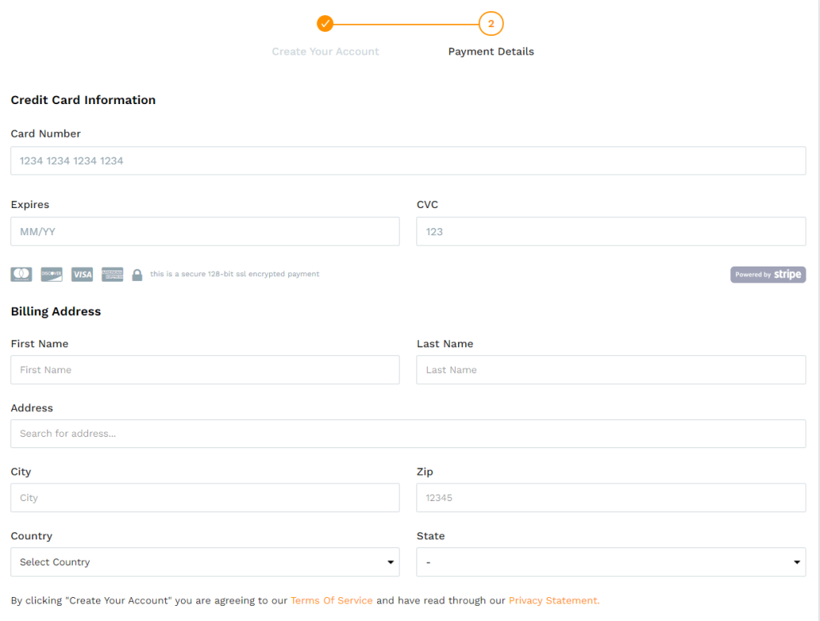The width and height of the screenshot is (820, 621).
Task: Focus the Card Number input field
Action: (x=408, y=161)
